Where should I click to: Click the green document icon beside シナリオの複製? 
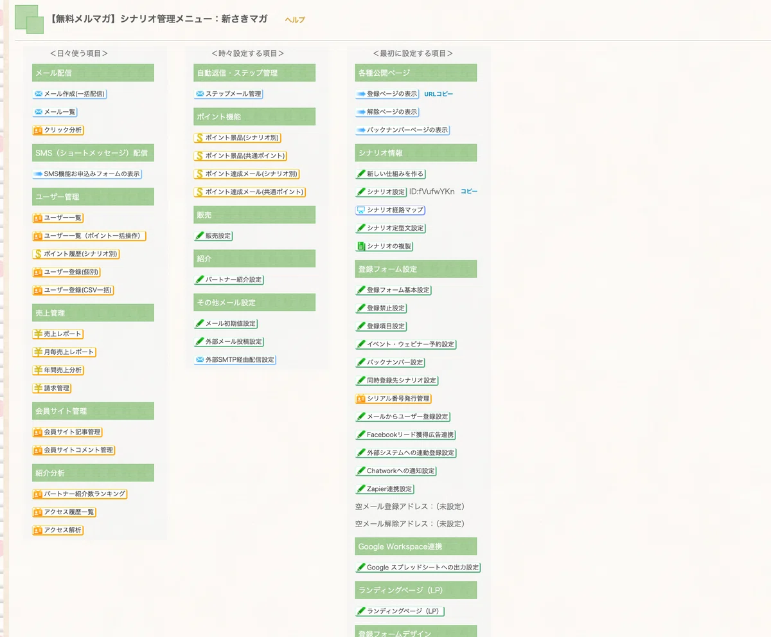coord(360,246)
